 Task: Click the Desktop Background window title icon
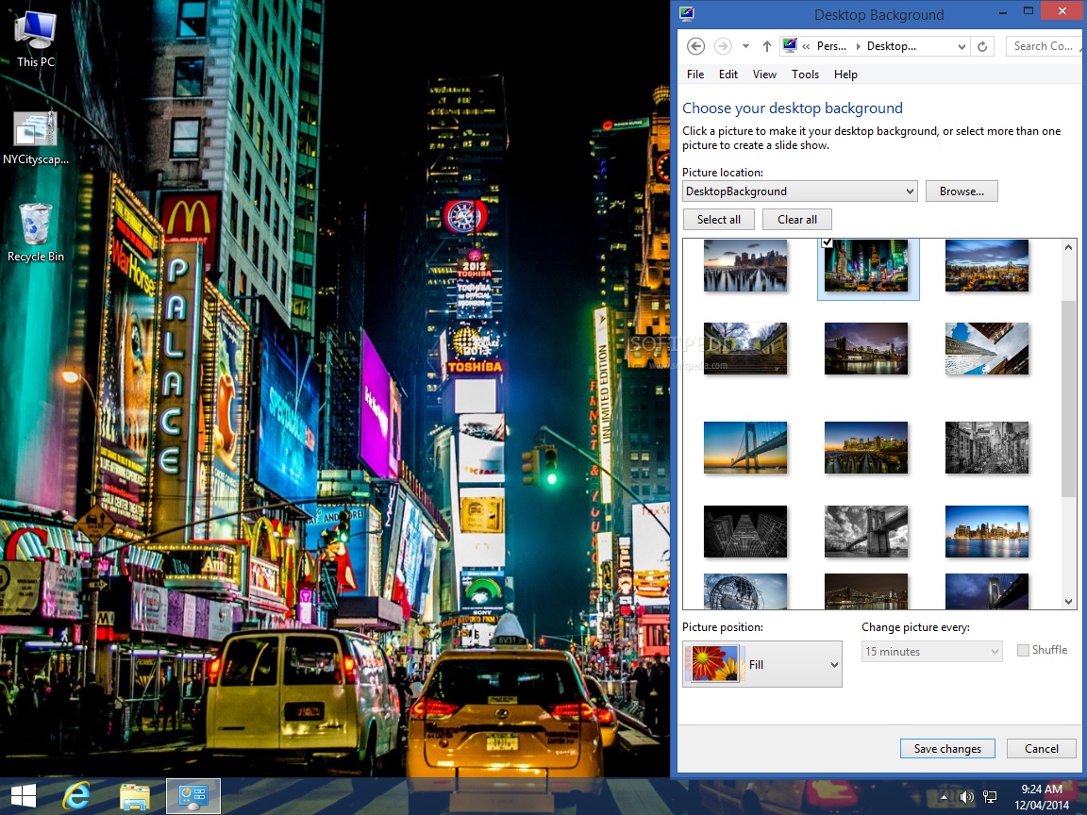(687, 13)
